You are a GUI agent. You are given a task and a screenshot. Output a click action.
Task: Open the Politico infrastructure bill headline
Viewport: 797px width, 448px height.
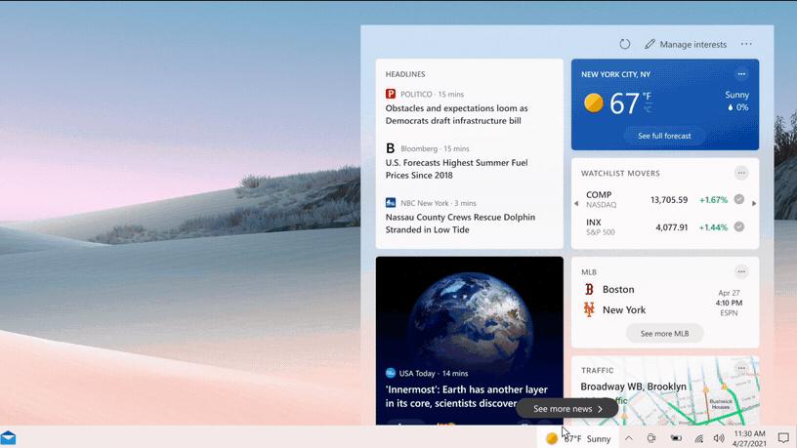click(456, 114)
